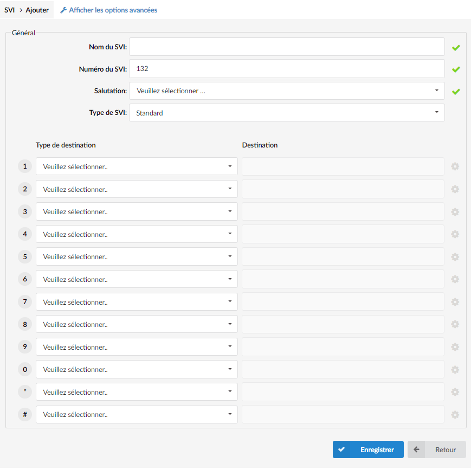The image size is (471, 469).
Task: Open destination type dropdown for key 9
Action: coord(137,346)
